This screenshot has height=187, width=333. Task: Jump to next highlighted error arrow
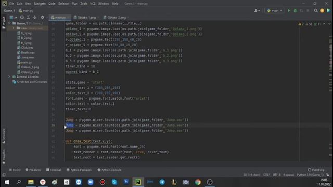pyautogui.click(x=329, y=24)
